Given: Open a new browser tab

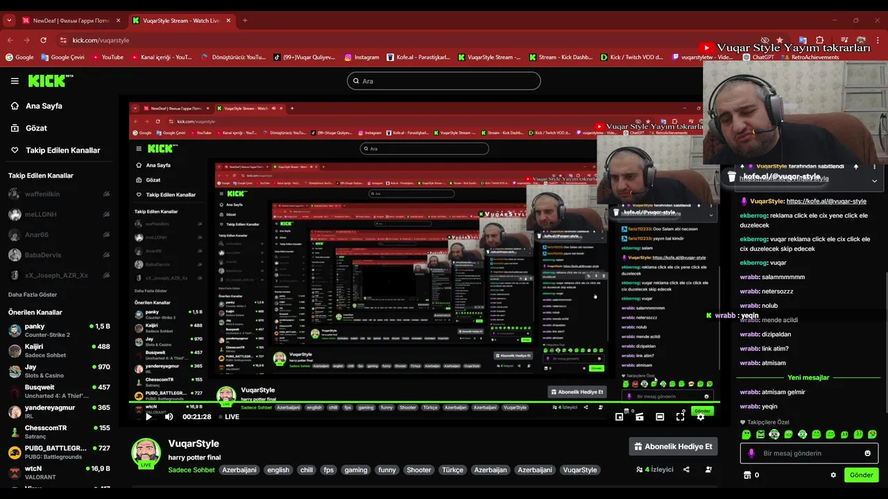Looking at the screenshot, I should coord(245,21).
